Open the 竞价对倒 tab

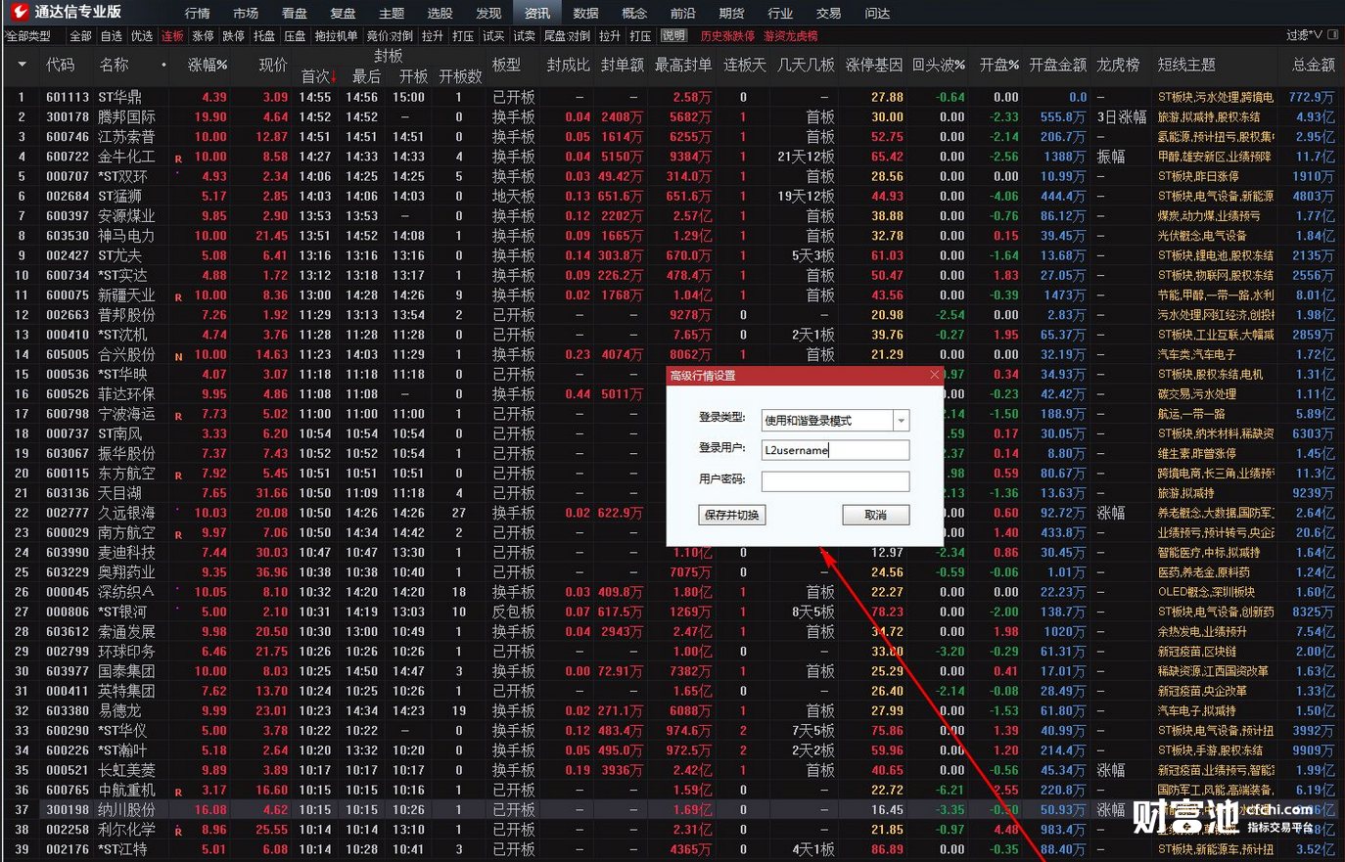390,36
